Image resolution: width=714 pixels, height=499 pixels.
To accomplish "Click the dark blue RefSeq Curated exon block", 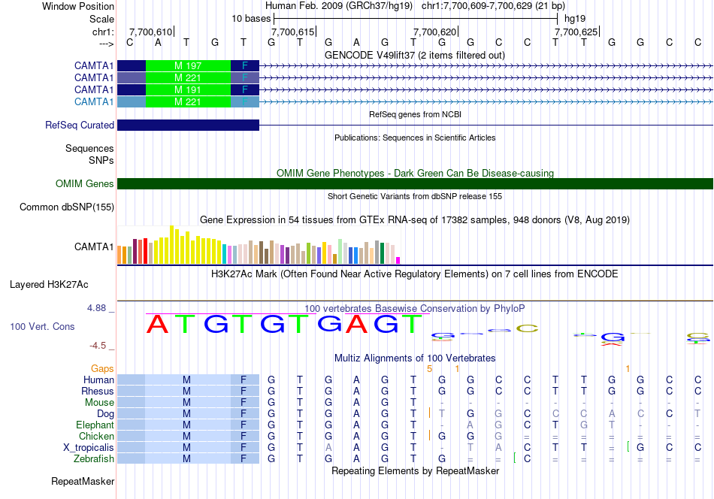I will pos(188,125).
